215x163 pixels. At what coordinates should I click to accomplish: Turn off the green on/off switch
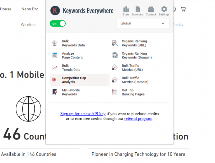pyautogui.click(x=58, y=24)
